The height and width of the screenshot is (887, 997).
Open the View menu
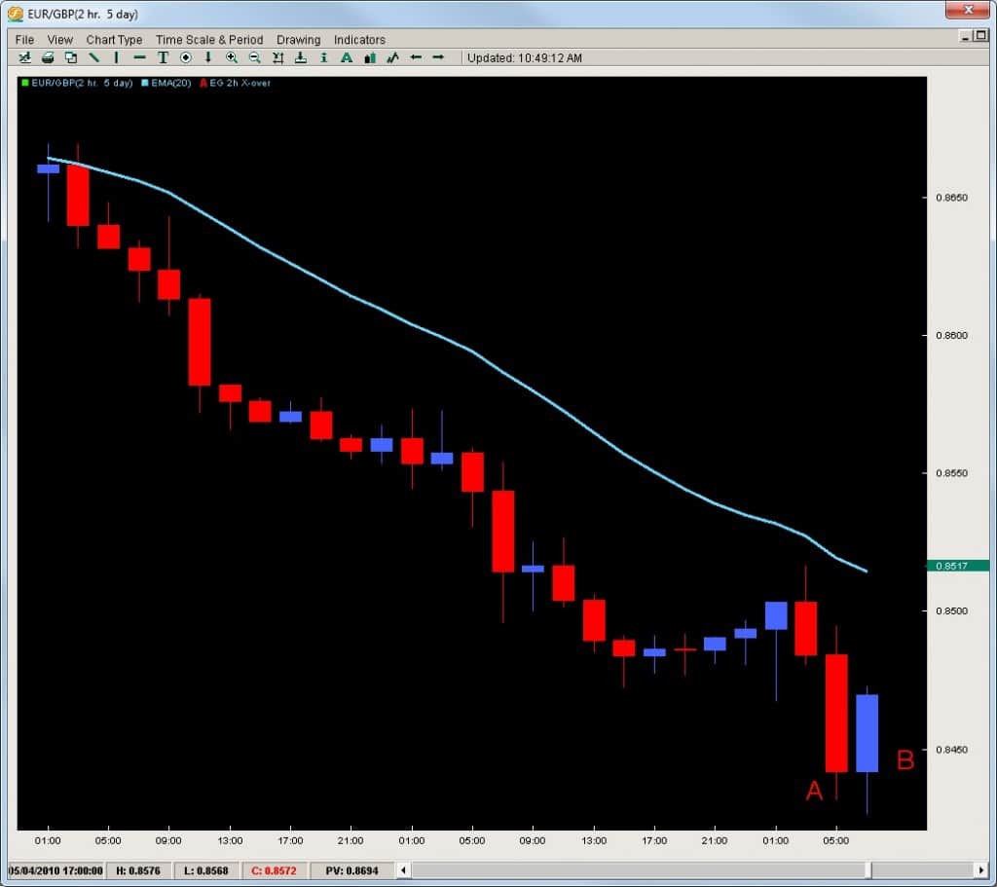pos(59,39)
